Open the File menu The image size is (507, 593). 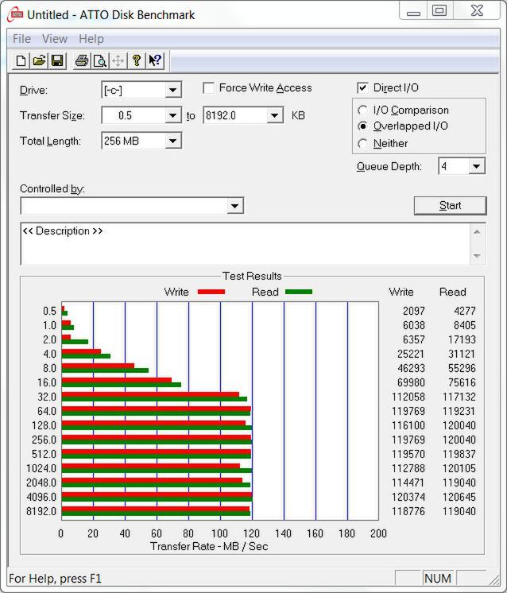21,39
